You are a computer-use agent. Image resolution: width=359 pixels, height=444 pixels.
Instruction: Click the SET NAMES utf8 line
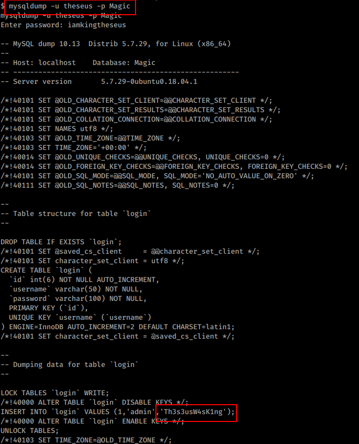[57, 128]
